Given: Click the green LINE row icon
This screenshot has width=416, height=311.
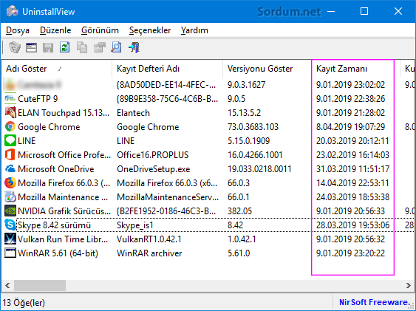Looking at the screenshot, I should pos(10,141).
